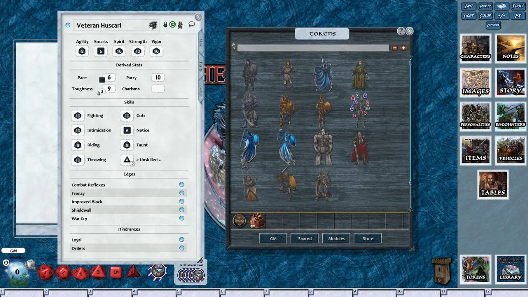The image size is (528, 297).
Task: Select the red d4 die
Action: tap(133, 271)
